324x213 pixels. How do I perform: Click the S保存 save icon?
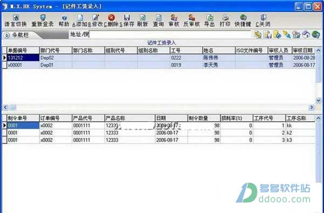coord(127,18)
